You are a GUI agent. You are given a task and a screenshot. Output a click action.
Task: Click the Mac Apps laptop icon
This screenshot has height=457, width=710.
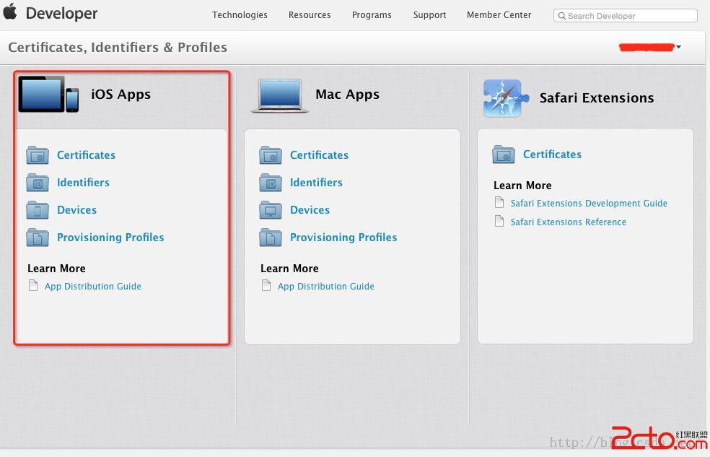[x=280, y=95]
